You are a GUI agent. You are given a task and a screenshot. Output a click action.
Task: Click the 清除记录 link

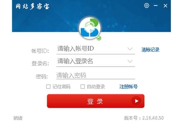point(150,50)
